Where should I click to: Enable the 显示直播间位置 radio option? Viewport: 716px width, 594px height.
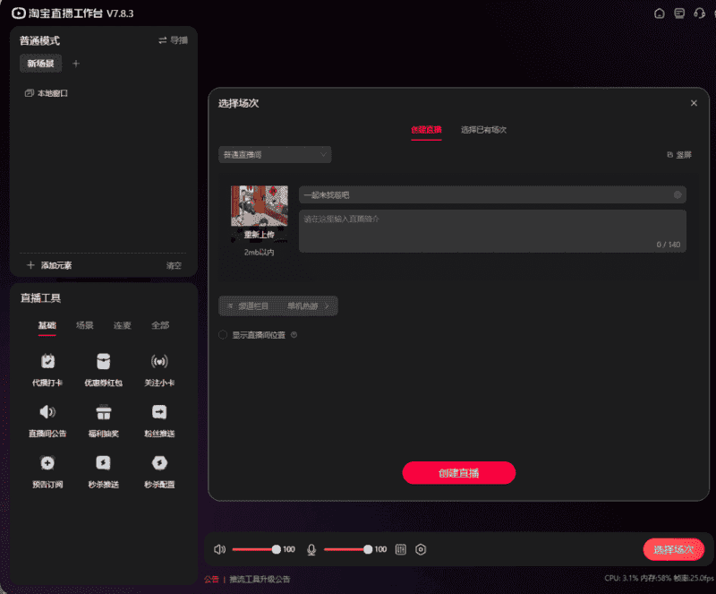(224, 335)
